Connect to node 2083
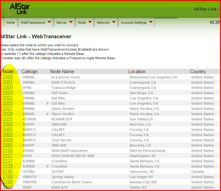The width and height of the screenshot is (221, 191). 8,145
